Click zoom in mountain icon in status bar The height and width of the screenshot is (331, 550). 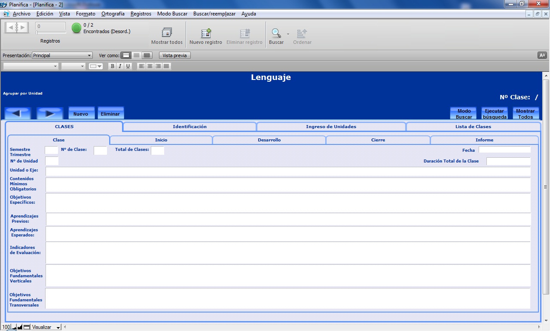(x=20, y=328)
